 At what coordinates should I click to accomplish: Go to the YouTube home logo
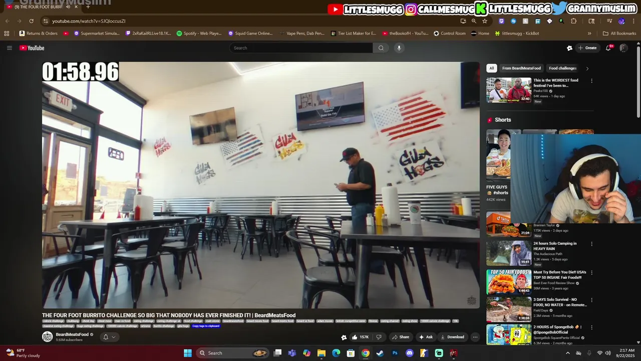[x=32, y=48]
